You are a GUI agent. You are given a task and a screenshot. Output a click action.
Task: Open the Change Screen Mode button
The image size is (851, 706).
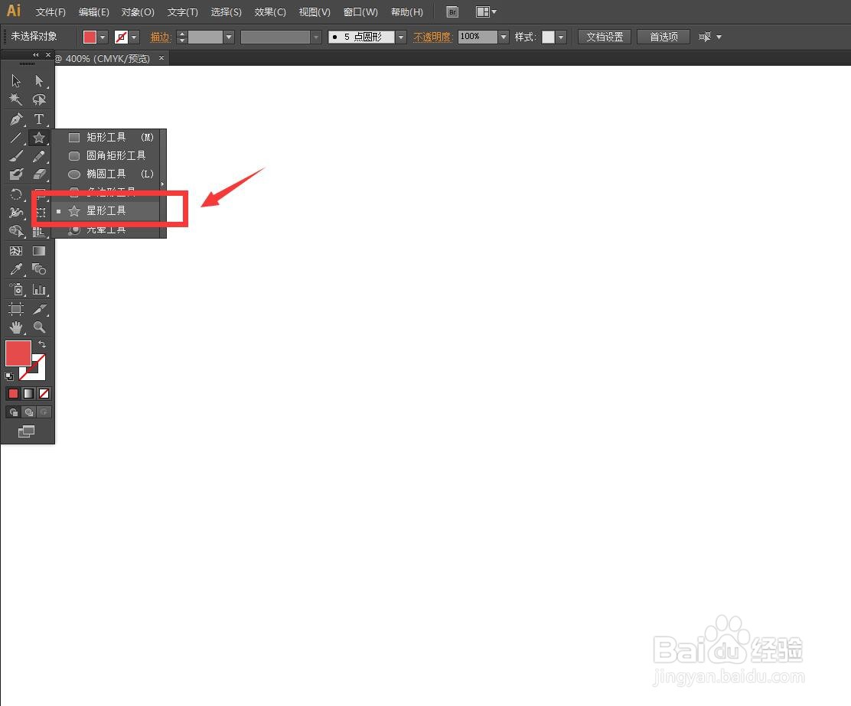pyautogui.click(x=26, y=431)
